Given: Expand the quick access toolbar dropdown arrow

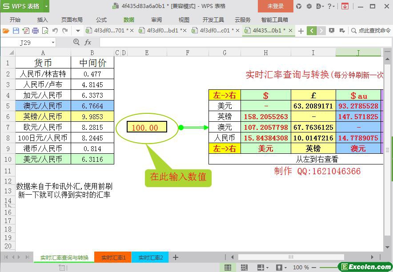Looking at the screenshot, I should [78, 31].
